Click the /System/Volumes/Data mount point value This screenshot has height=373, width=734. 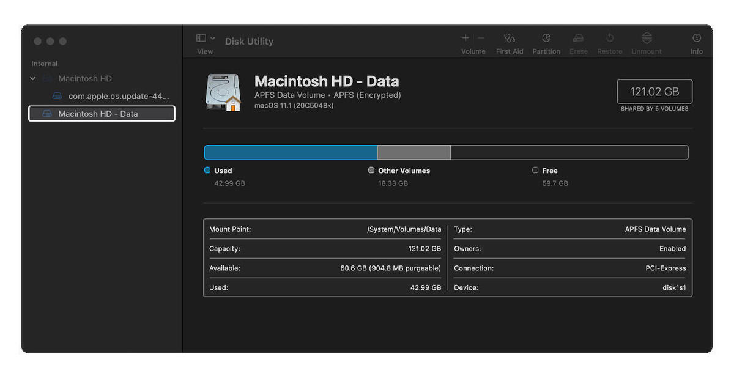click(404, 229)
